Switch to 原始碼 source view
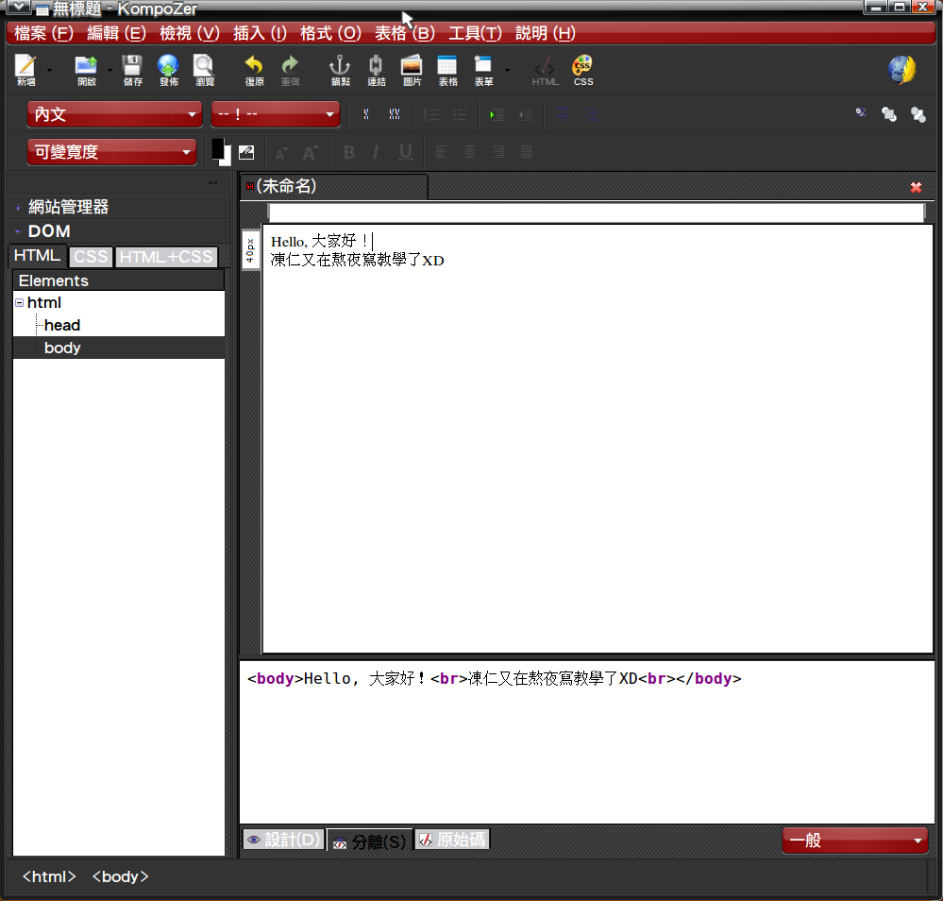Image resolution: width=943 pixels, height=901 pixels. tap(451, 840)
